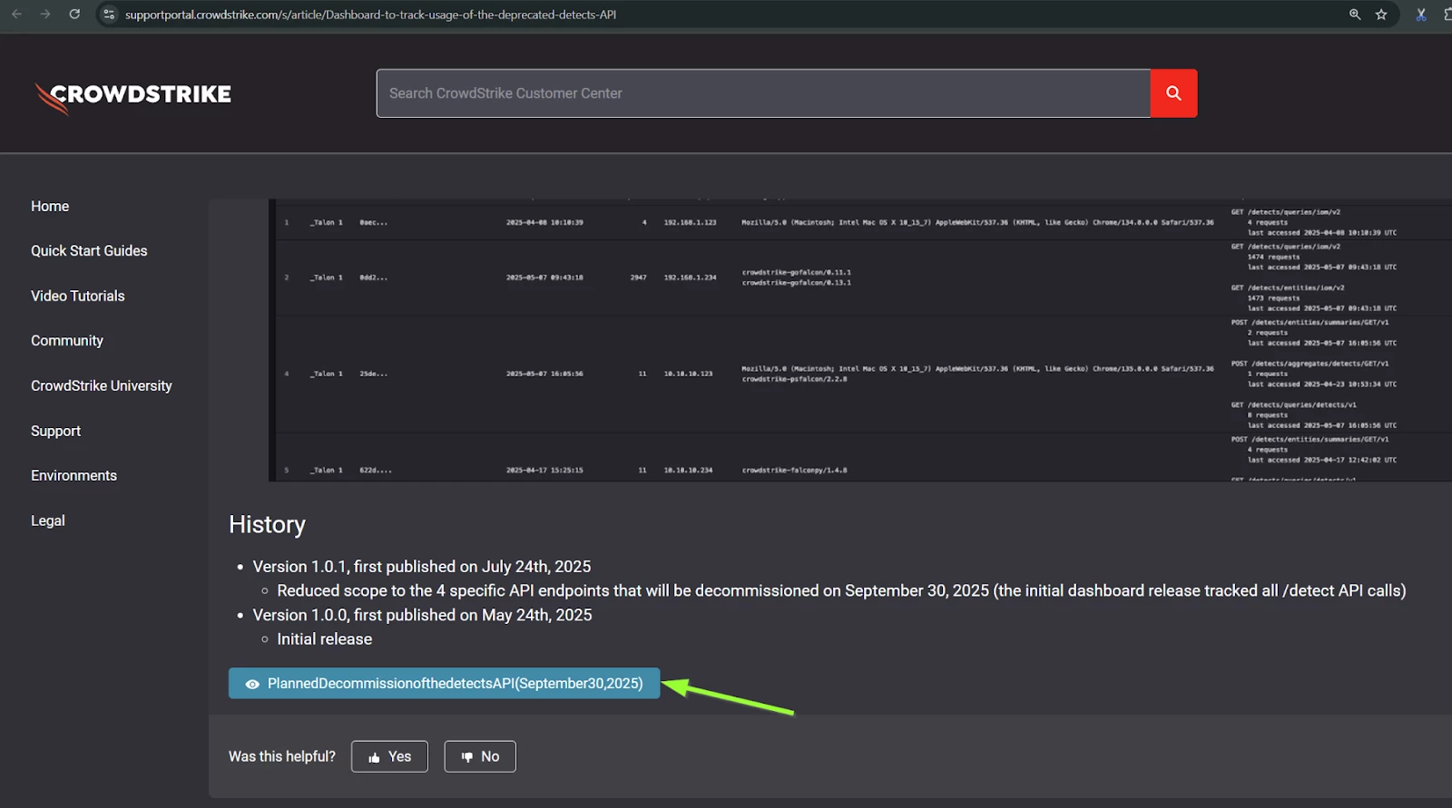Click the browser forward arrow
The image size is (1452, 808).
(45, 15)
